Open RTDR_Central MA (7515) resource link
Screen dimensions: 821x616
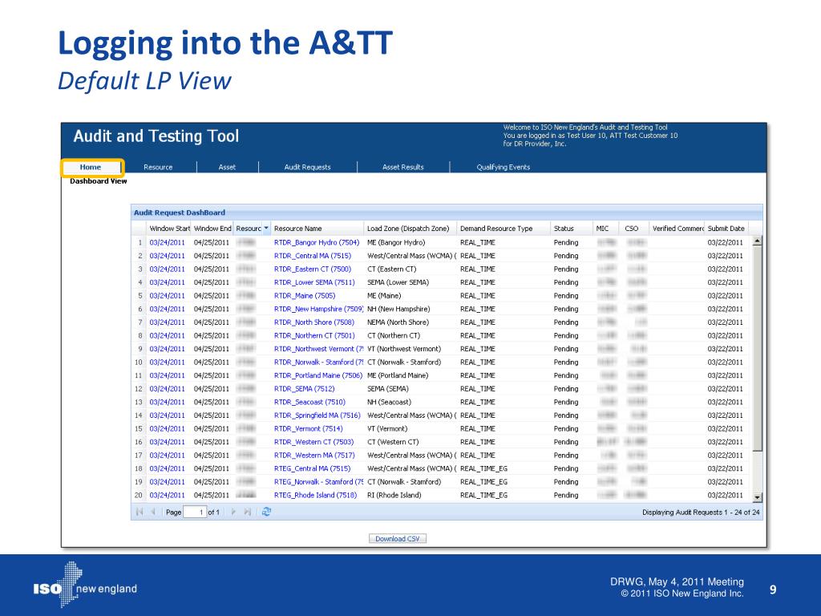313,256
